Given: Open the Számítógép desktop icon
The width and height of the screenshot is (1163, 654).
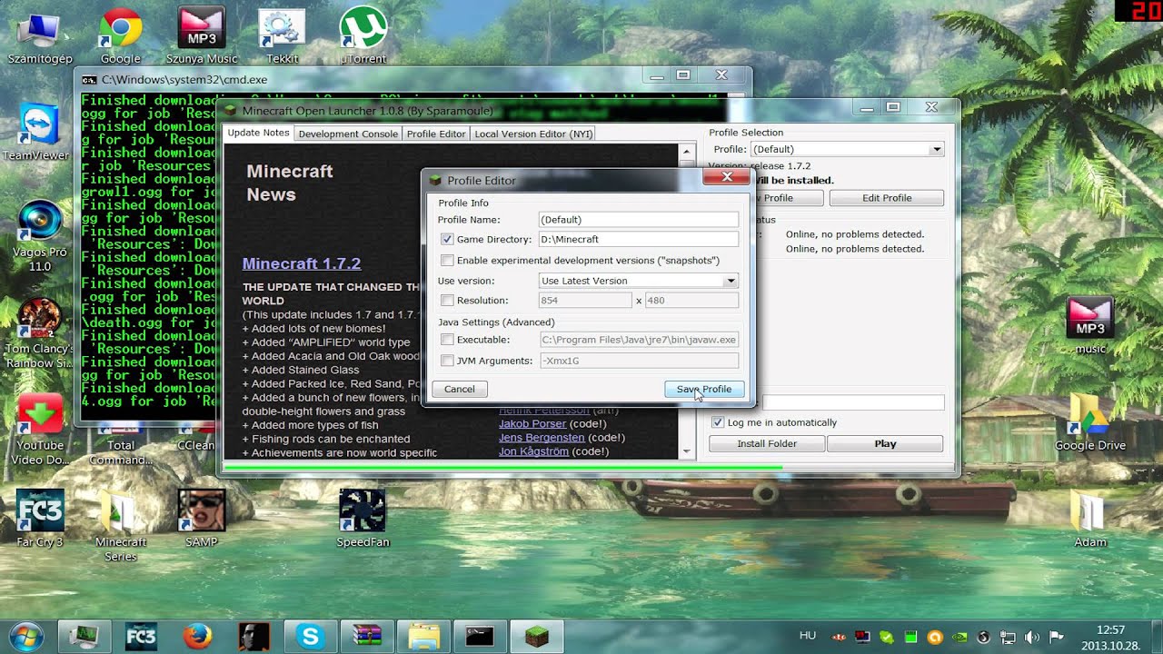Looking at the screenshot, I should click(x=40, y=36).
